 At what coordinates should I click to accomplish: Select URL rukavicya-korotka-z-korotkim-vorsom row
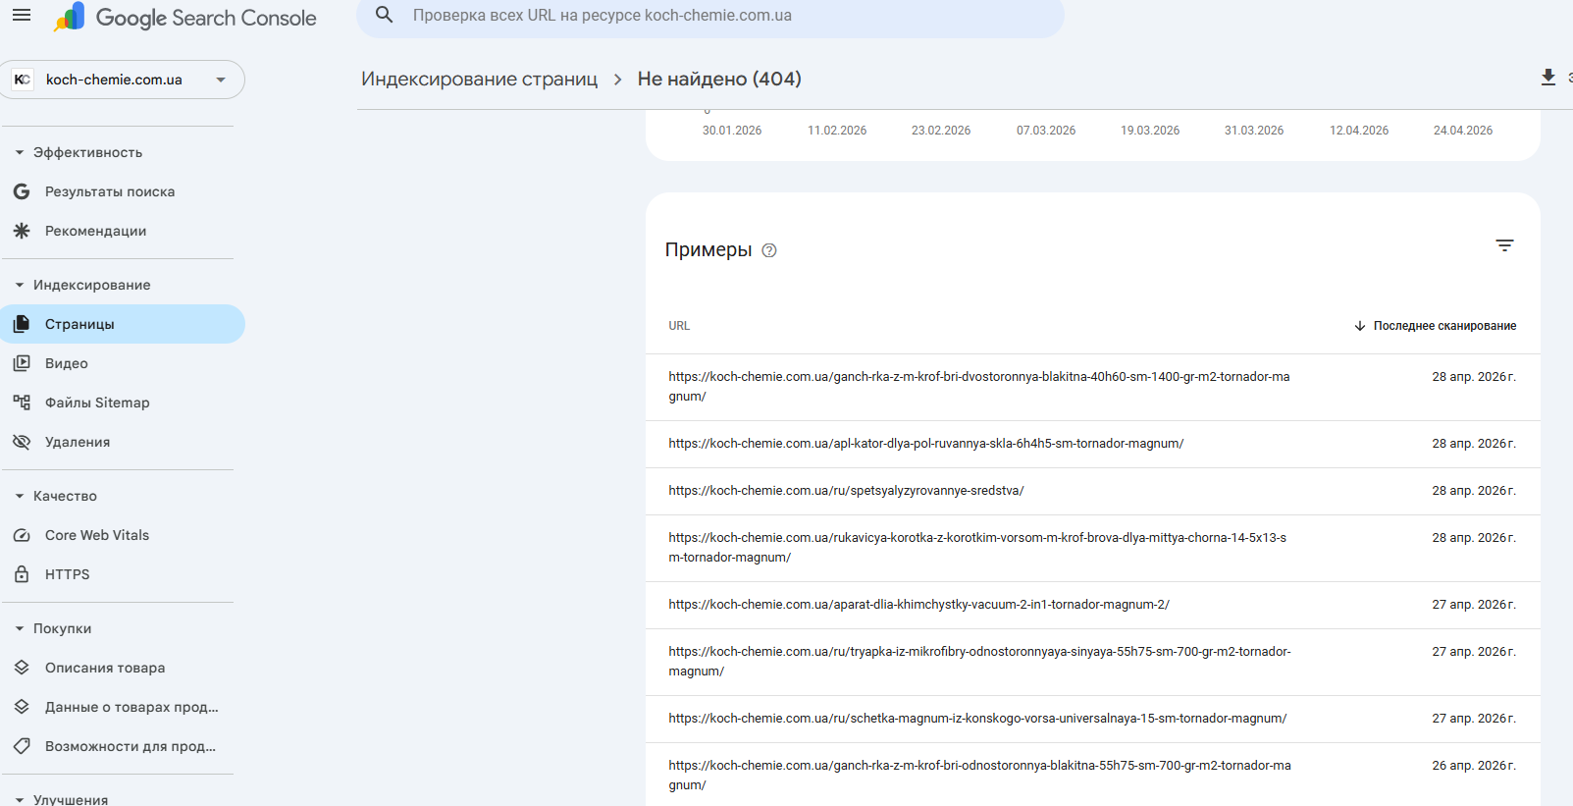coord(1093,548)
